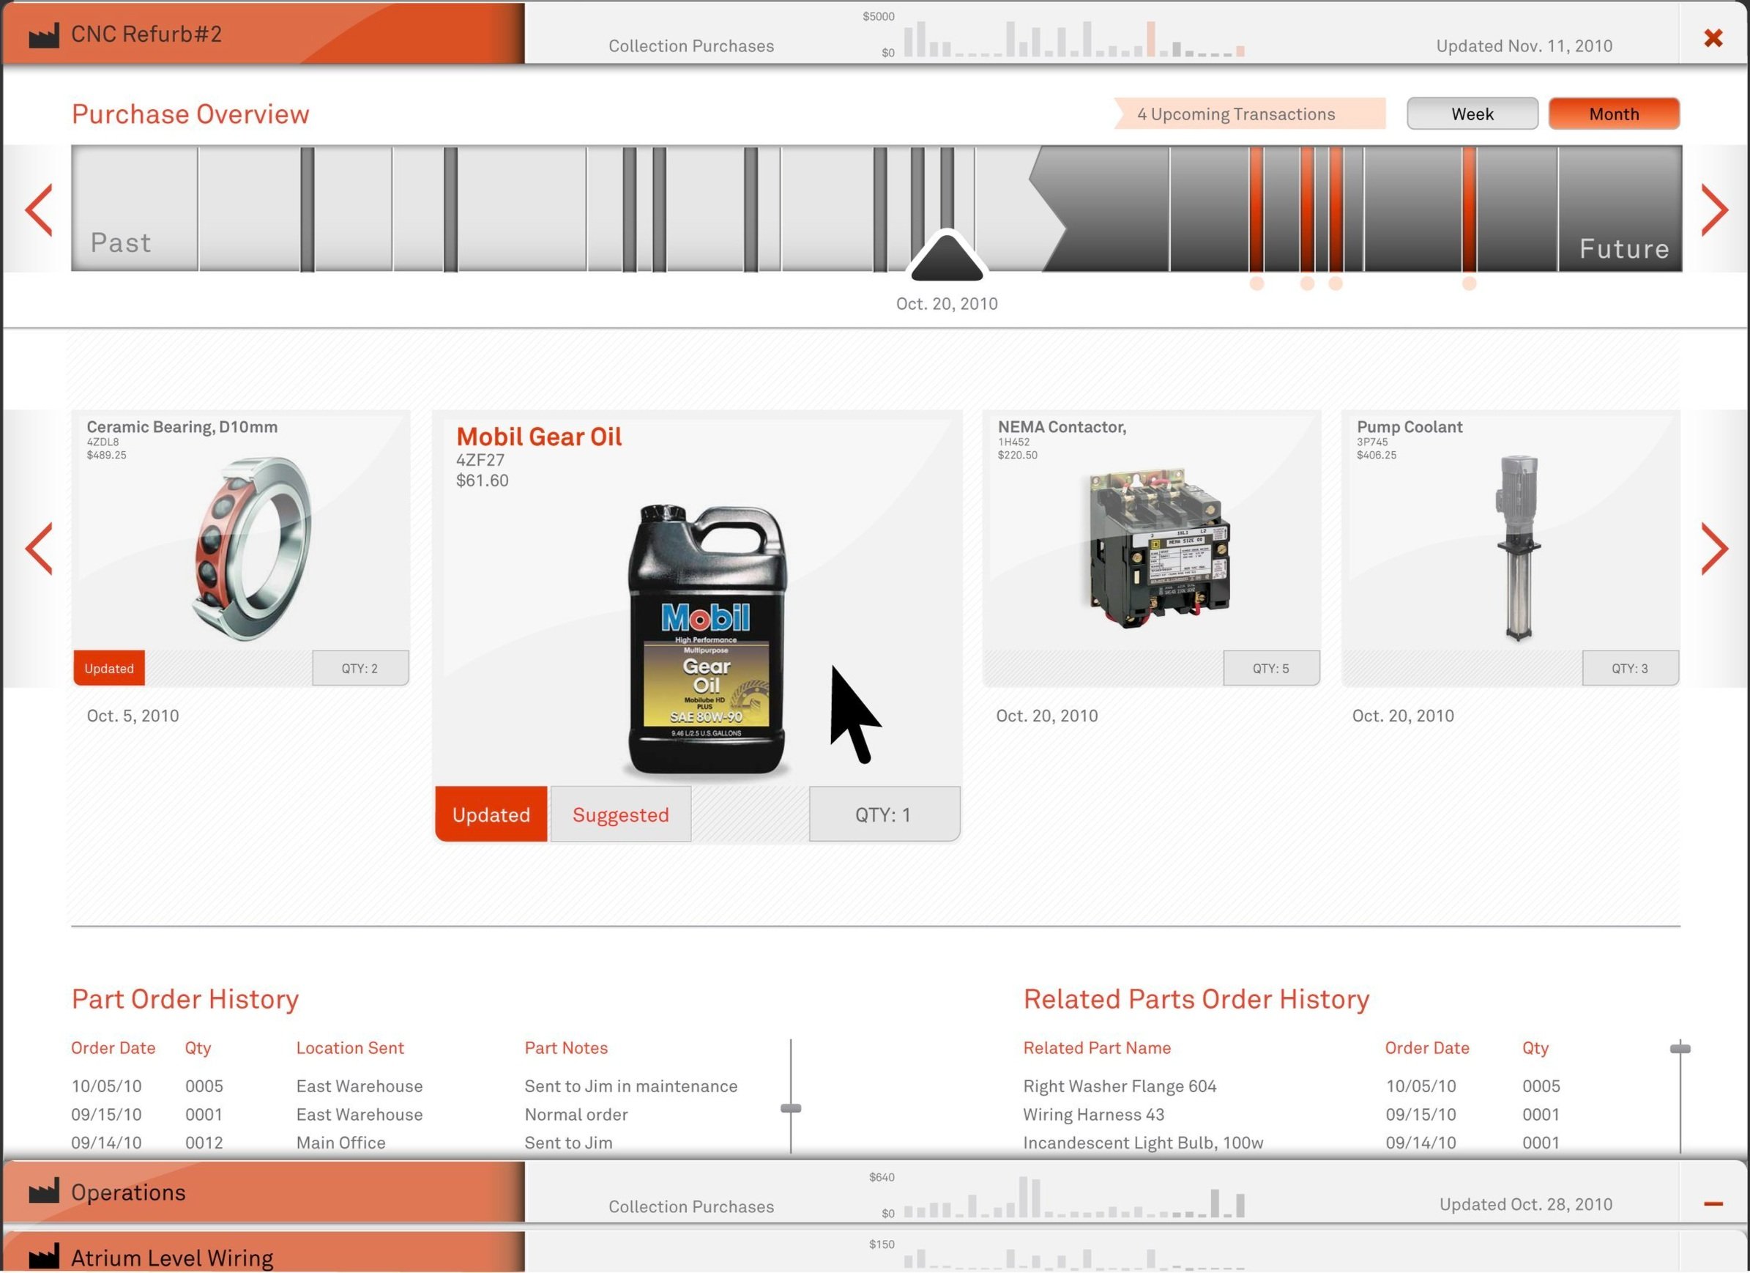
Task: Show previous product cards arrow
Action: [39, 548]
